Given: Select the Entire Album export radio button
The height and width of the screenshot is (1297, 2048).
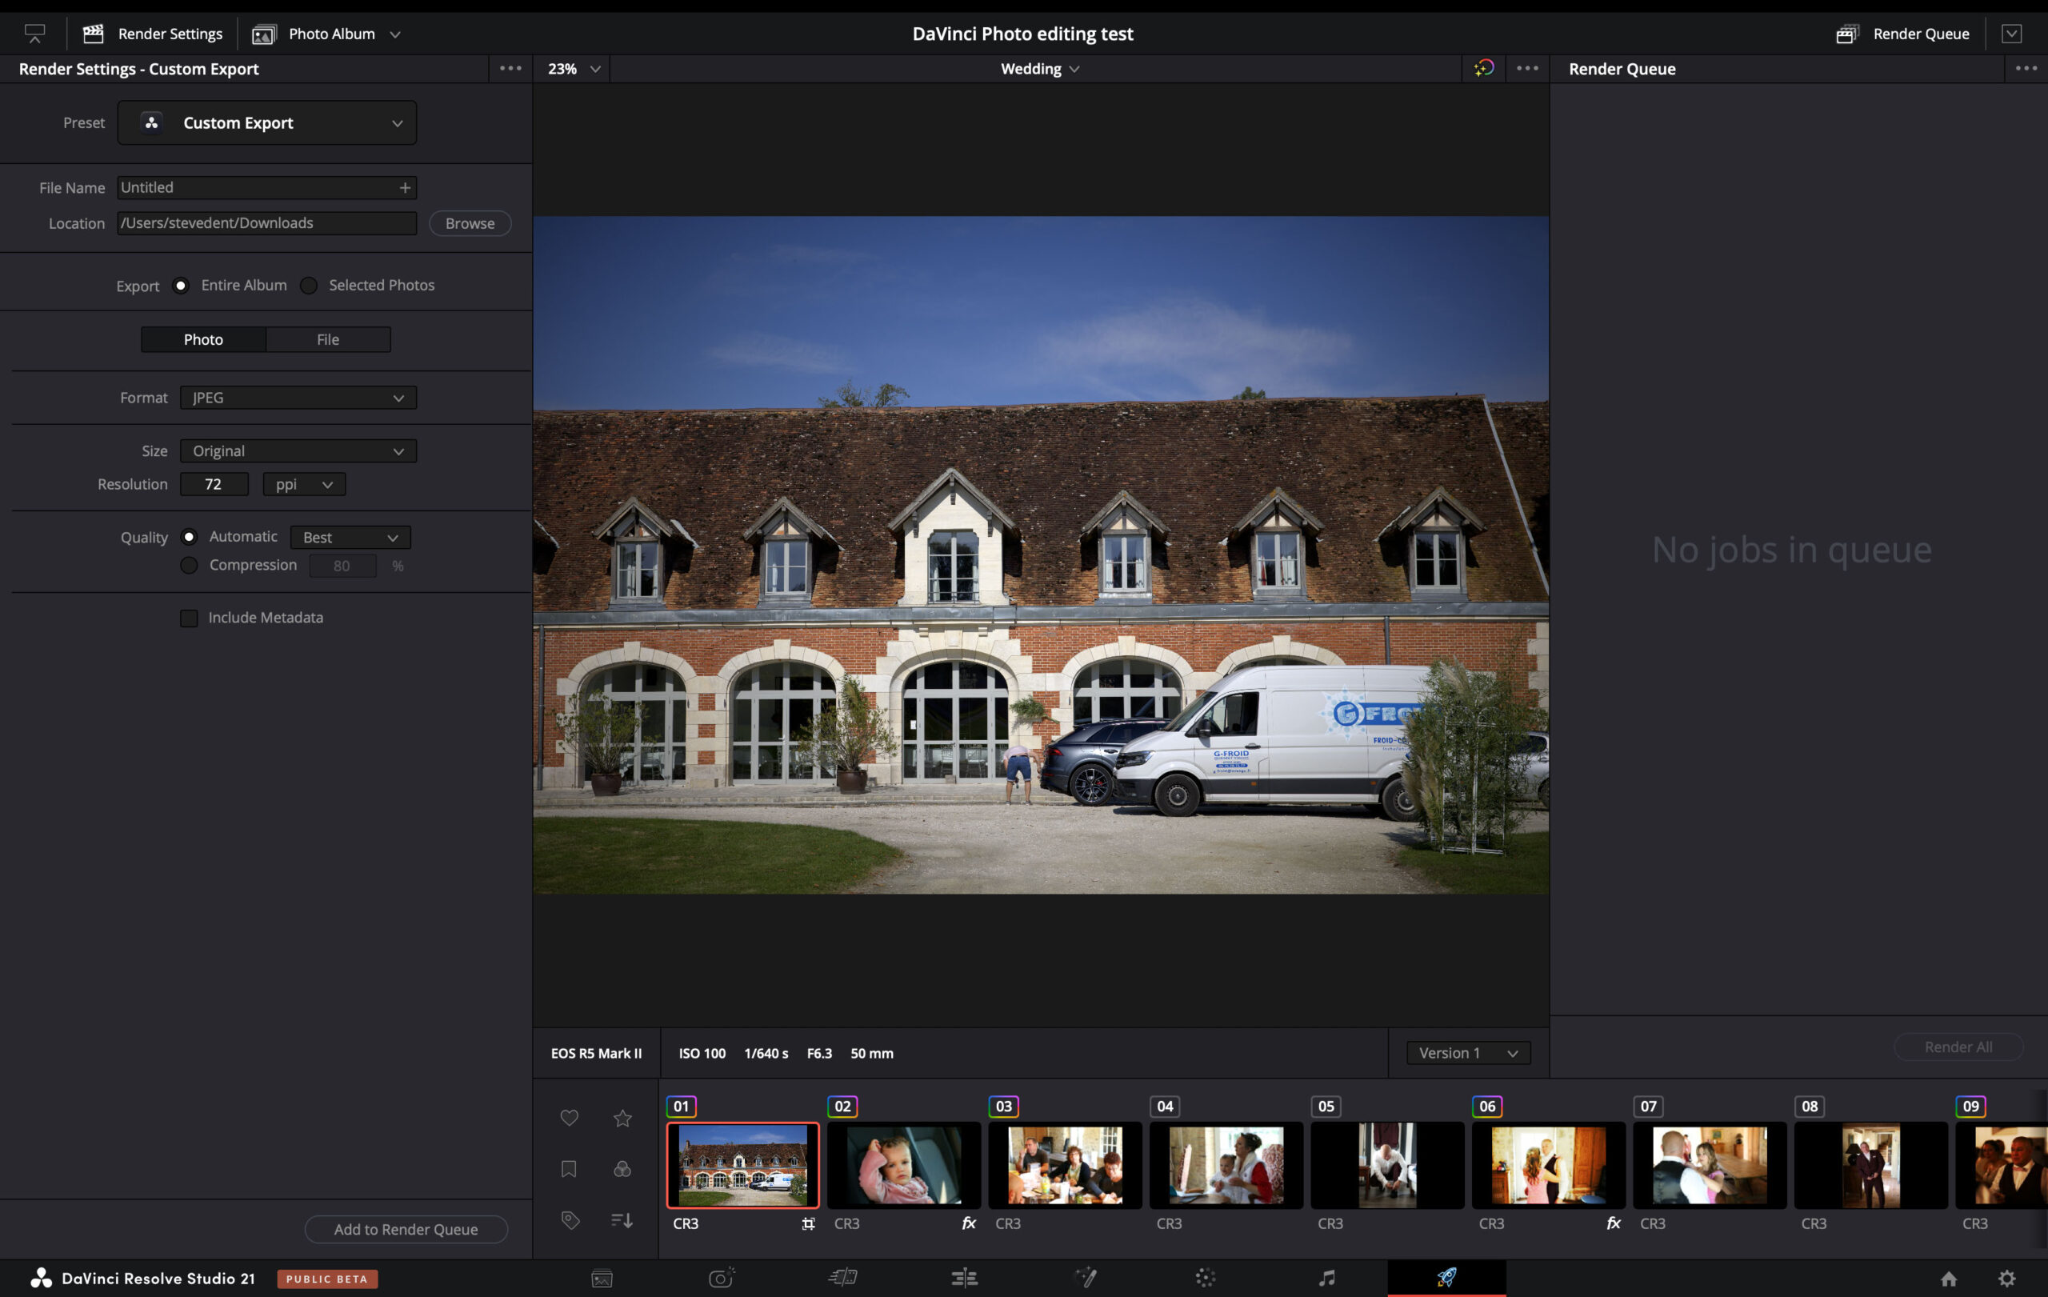Looking at the screenshot, I should click(x=180, y=286).
